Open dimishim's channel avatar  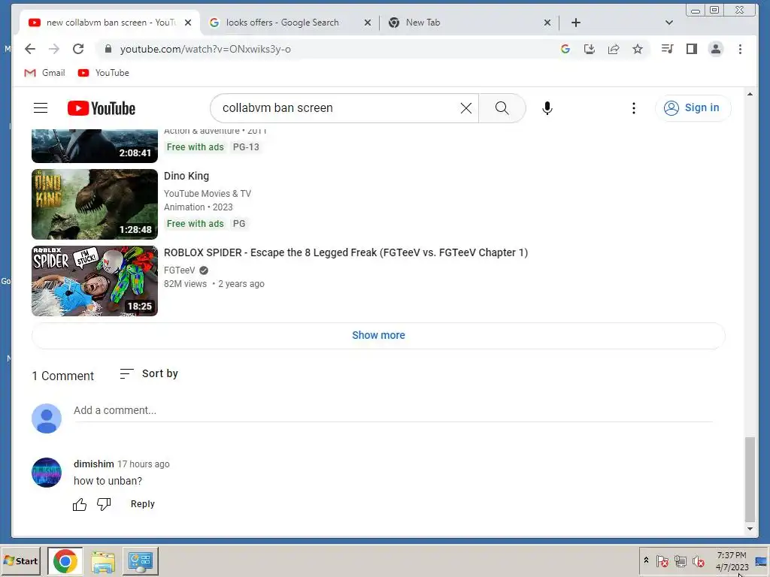[x=47, y=473]
